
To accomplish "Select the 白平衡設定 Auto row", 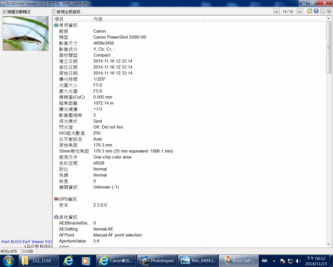I will pos(189,139).
